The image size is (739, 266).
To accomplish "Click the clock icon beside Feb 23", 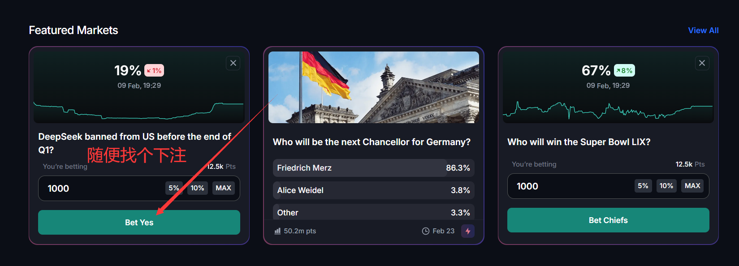I will [x=425, y=231].
